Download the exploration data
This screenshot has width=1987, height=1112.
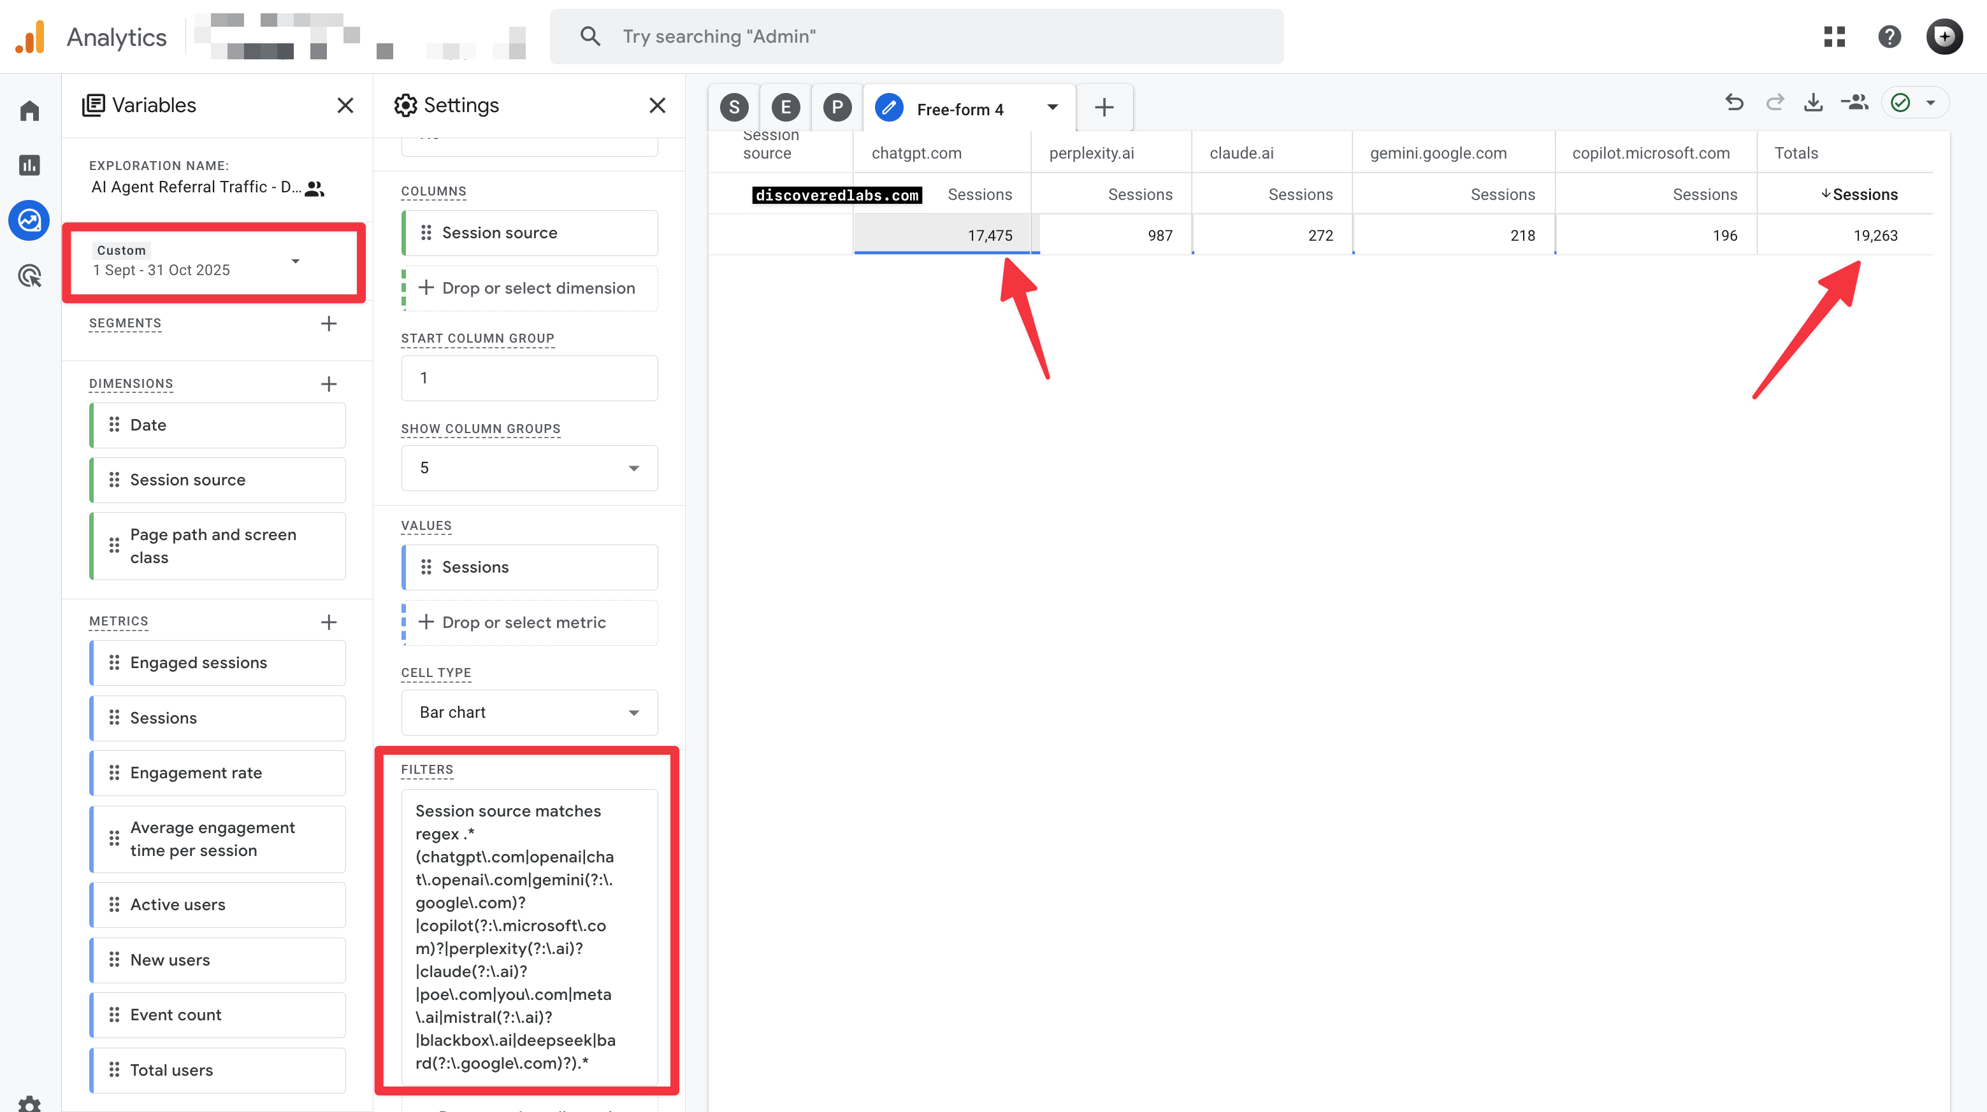(1814, 103)
